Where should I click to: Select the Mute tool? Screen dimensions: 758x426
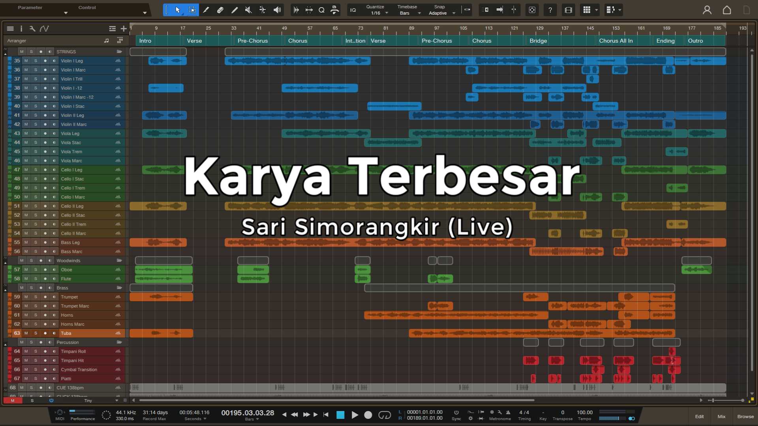click(248, 10)
